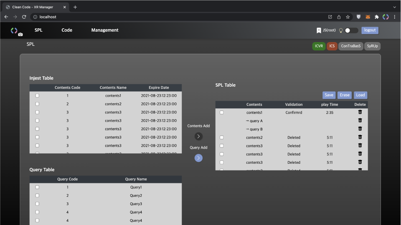Viewport: 401px width, 225px height.
Task: Tick the contents2 checkbox in SPL Table
Action: tap(221, 137)
